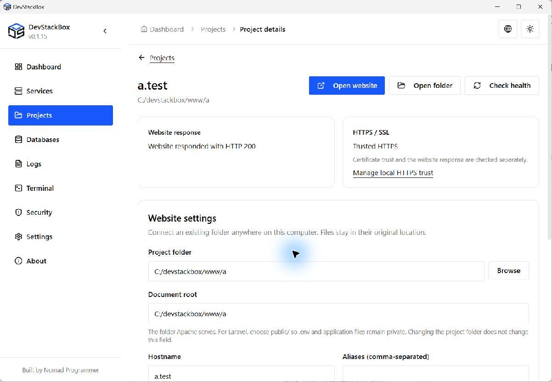Click the a.test project heading

152,86
